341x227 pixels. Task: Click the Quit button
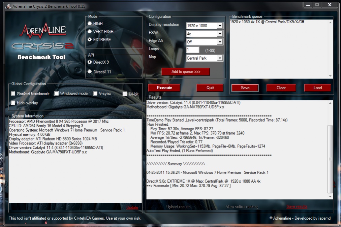click(210, 88)
